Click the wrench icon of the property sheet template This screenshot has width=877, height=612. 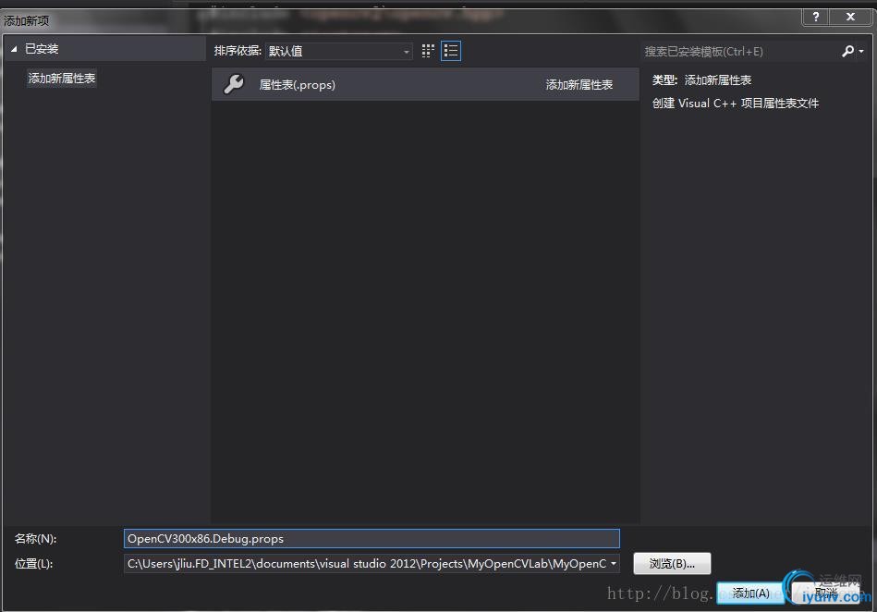coord(234,84)
